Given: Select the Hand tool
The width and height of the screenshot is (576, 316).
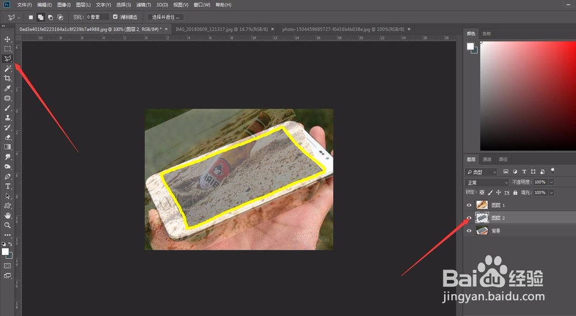Looking at the screenshot, I should tap(7, 215).
